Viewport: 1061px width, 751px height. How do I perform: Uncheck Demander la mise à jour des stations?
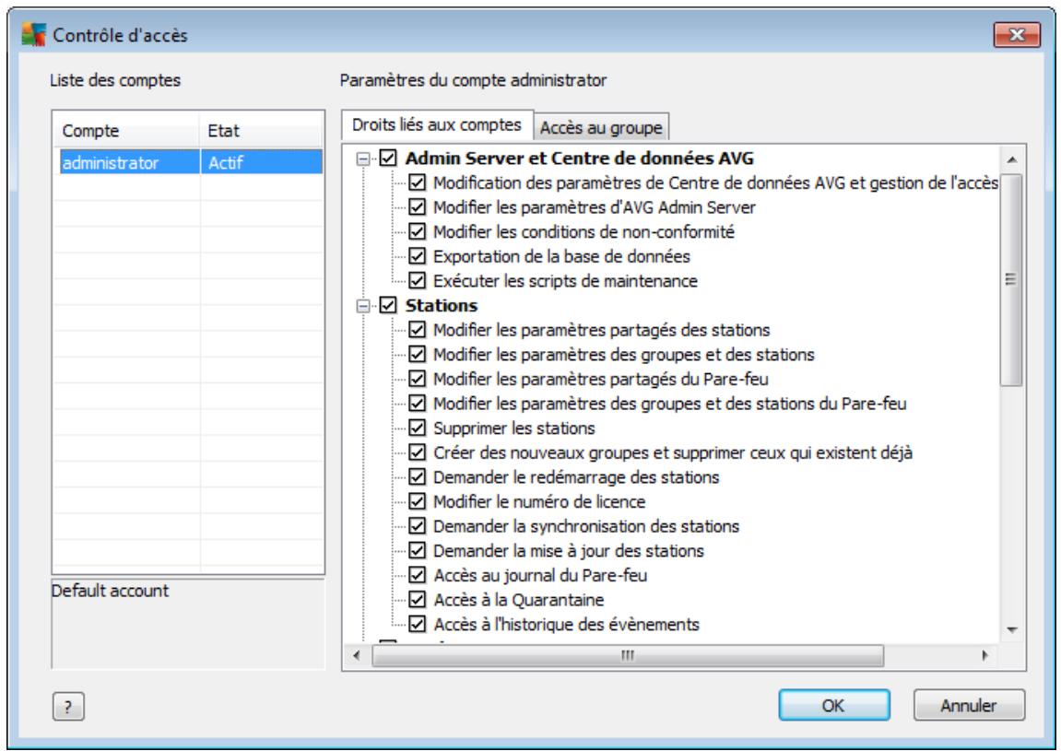pyautogui.click(x=418, y=550)
